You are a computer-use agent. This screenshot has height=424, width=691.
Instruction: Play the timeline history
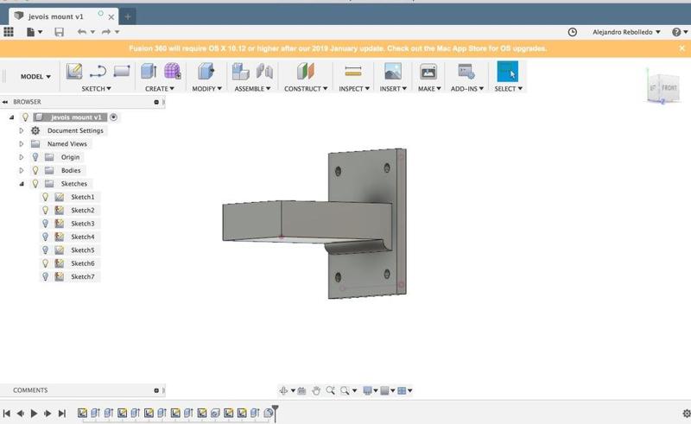[34, 414]
